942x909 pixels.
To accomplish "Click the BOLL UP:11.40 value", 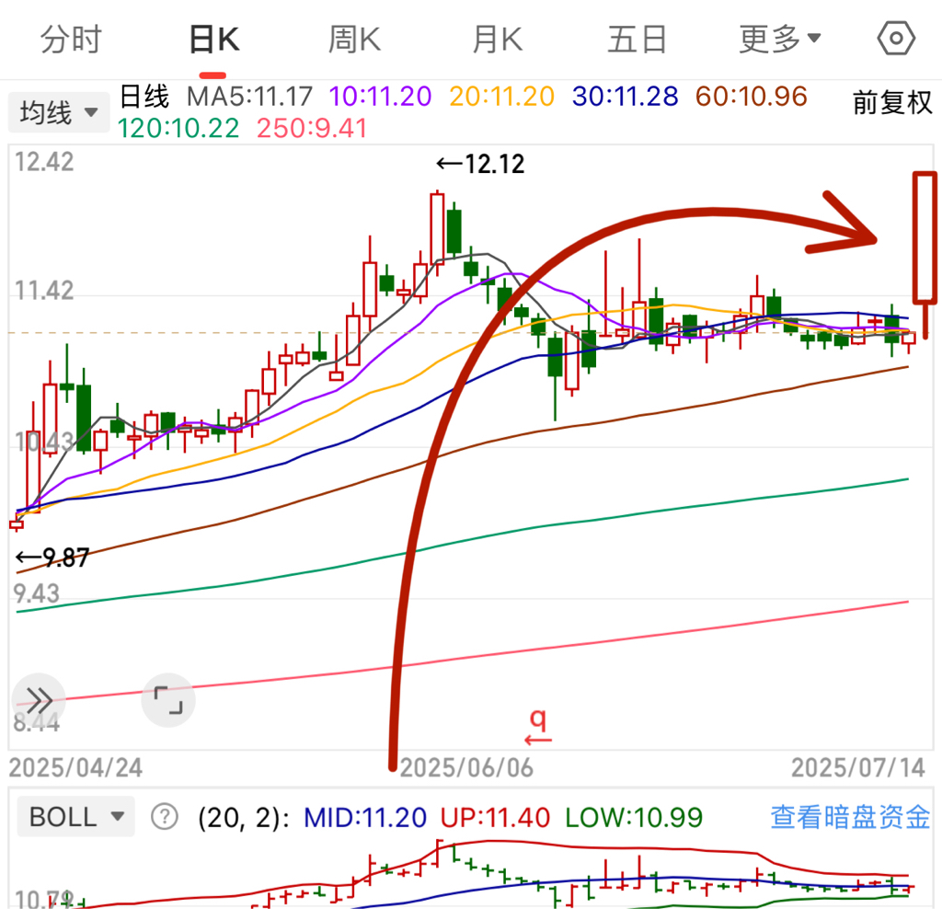I will (x=495, y=817).
